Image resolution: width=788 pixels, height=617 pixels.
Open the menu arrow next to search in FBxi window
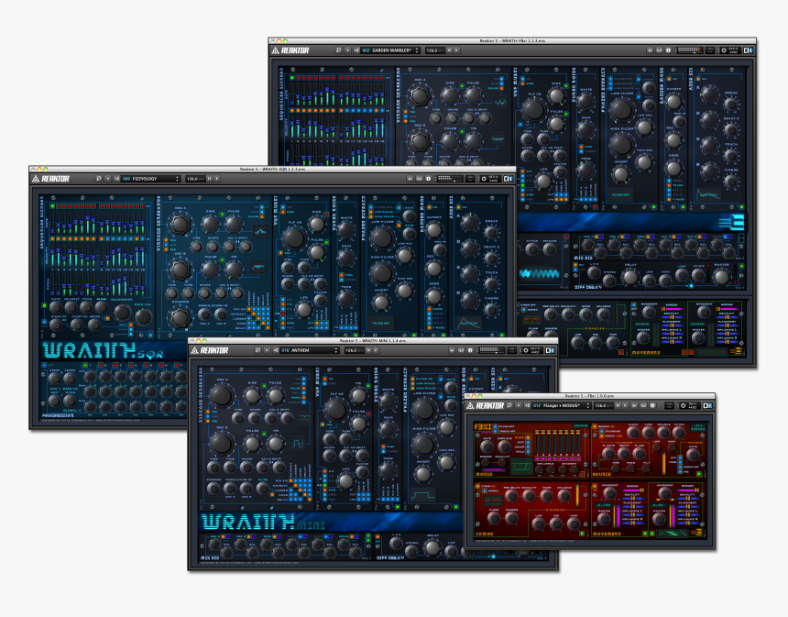click(519, 405)
